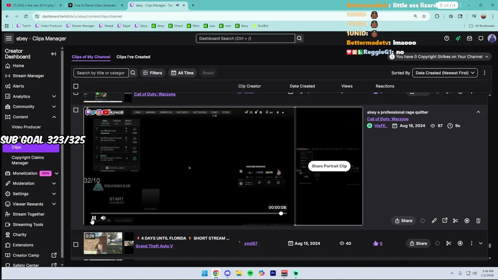Pause the playing clip
The width and height of the screenshot is (498, 280).
click(94, 218)
